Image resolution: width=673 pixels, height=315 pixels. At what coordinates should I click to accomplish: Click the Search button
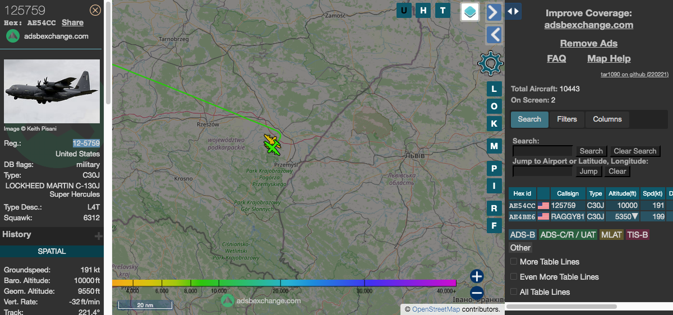[x=591, y=151]
